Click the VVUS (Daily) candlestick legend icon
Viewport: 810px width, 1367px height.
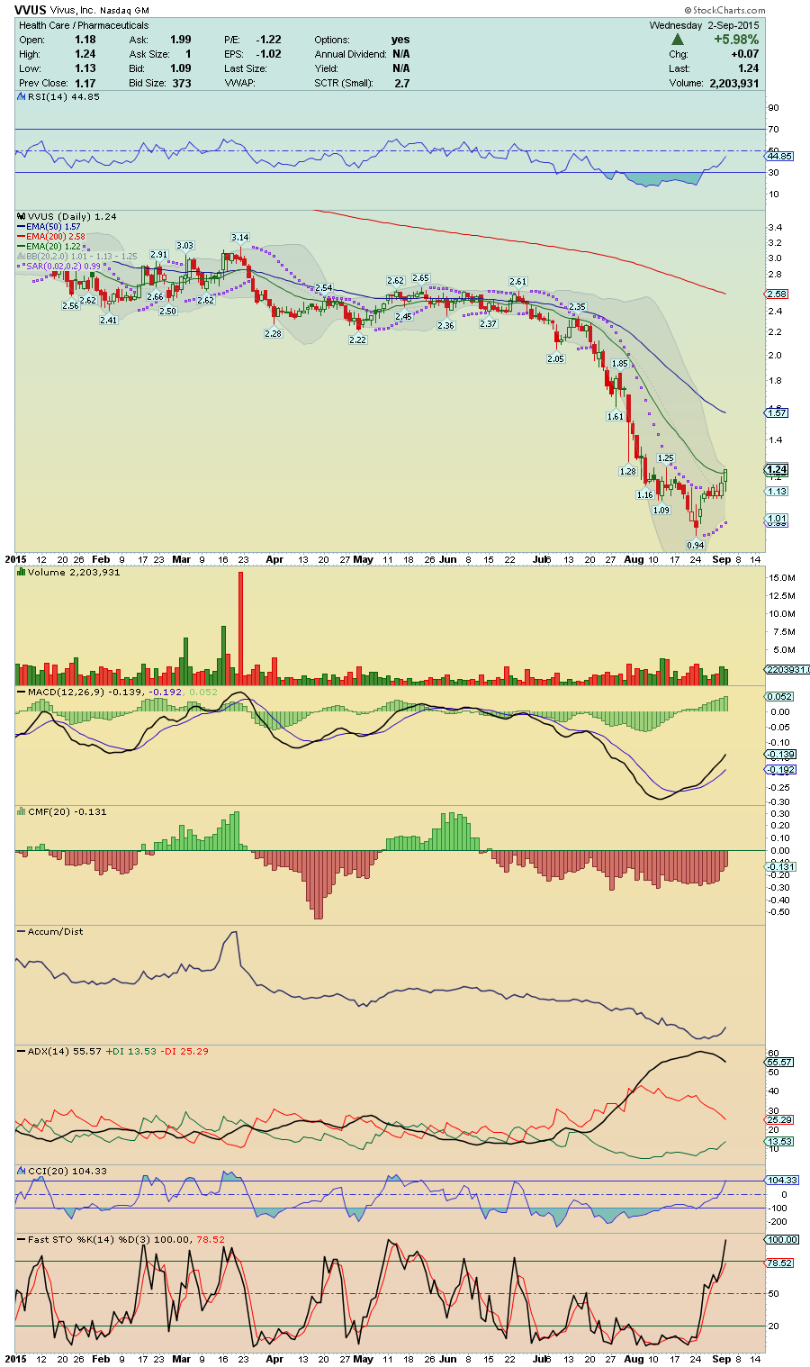[x=22, y=216]
